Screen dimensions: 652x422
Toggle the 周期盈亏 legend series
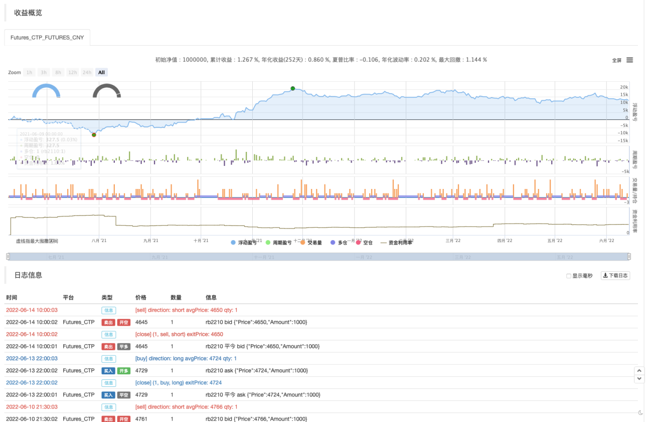[279, 243]
